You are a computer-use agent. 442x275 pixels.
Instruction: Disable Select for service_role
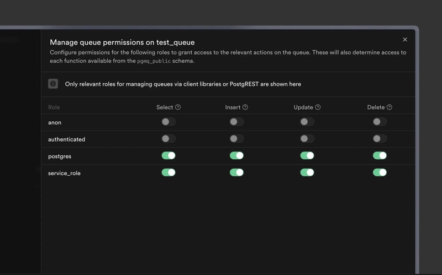tap(169, 172)
